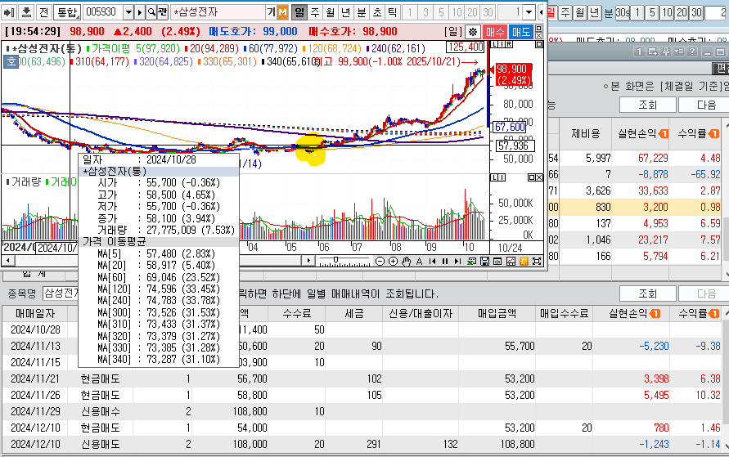Click the chart zoom-in plus icon
The height and width of the screenshot is (457, 729).
pyautogui.click(x=393, y=261)
